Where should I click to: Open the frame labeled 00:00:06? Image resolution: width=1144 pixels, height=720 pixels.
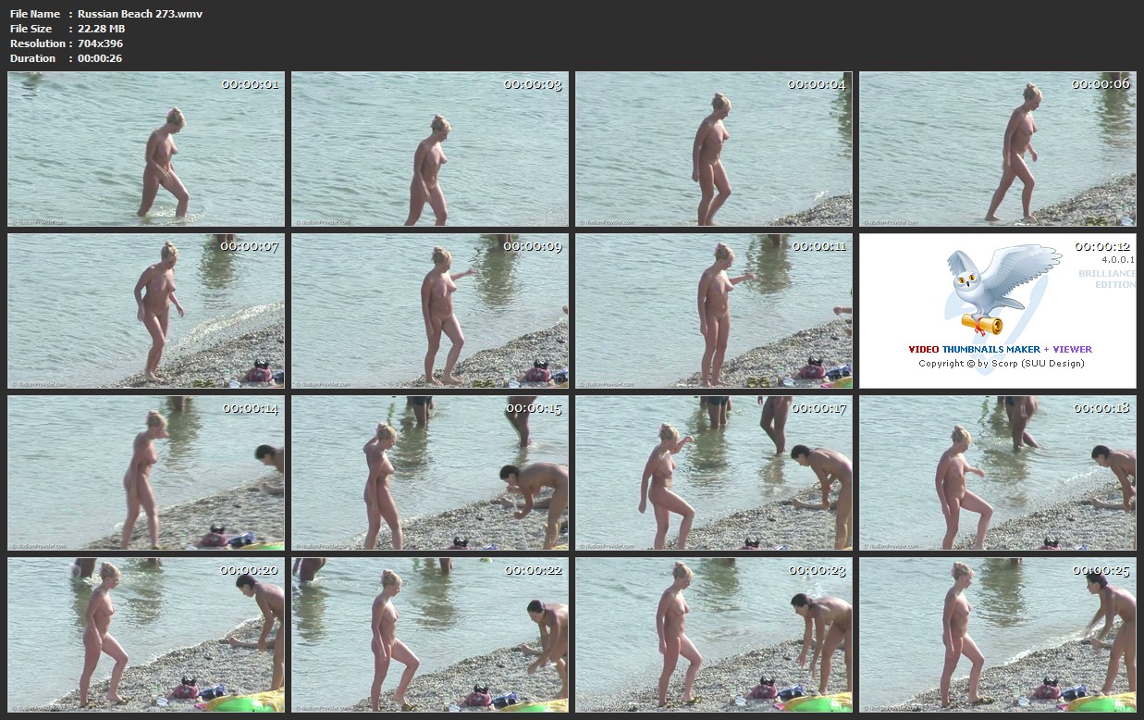point(997,149)
